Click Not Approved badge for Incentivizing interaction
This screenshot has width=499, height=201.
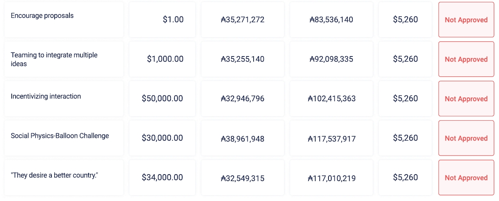click(466, 99)
